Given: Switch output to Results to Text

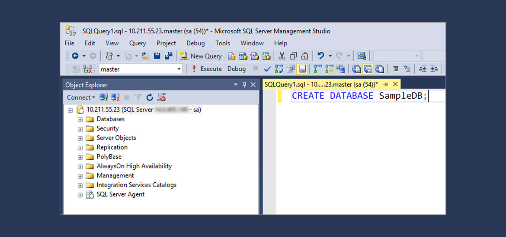Looking at the screenshot, I should coord(356,69).
